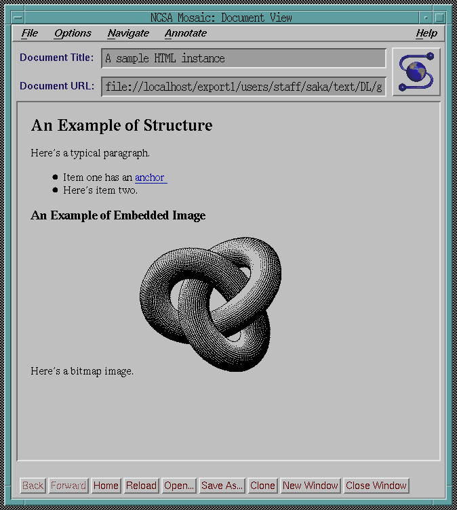
Task: Click the Document Title text field
Action: click(x=243, y=58)
